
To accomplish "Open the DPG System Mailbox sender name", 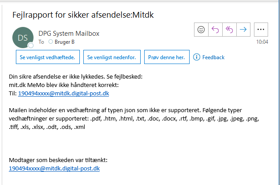I will pyautogui.click(x=69, y=33).
